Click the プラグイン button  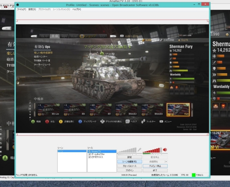point(130,171)
